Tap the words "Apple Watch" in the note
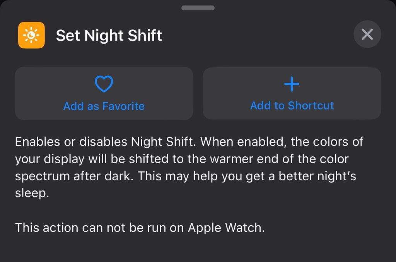The height and width of the screenshot is (262, 396). point(226,228)
